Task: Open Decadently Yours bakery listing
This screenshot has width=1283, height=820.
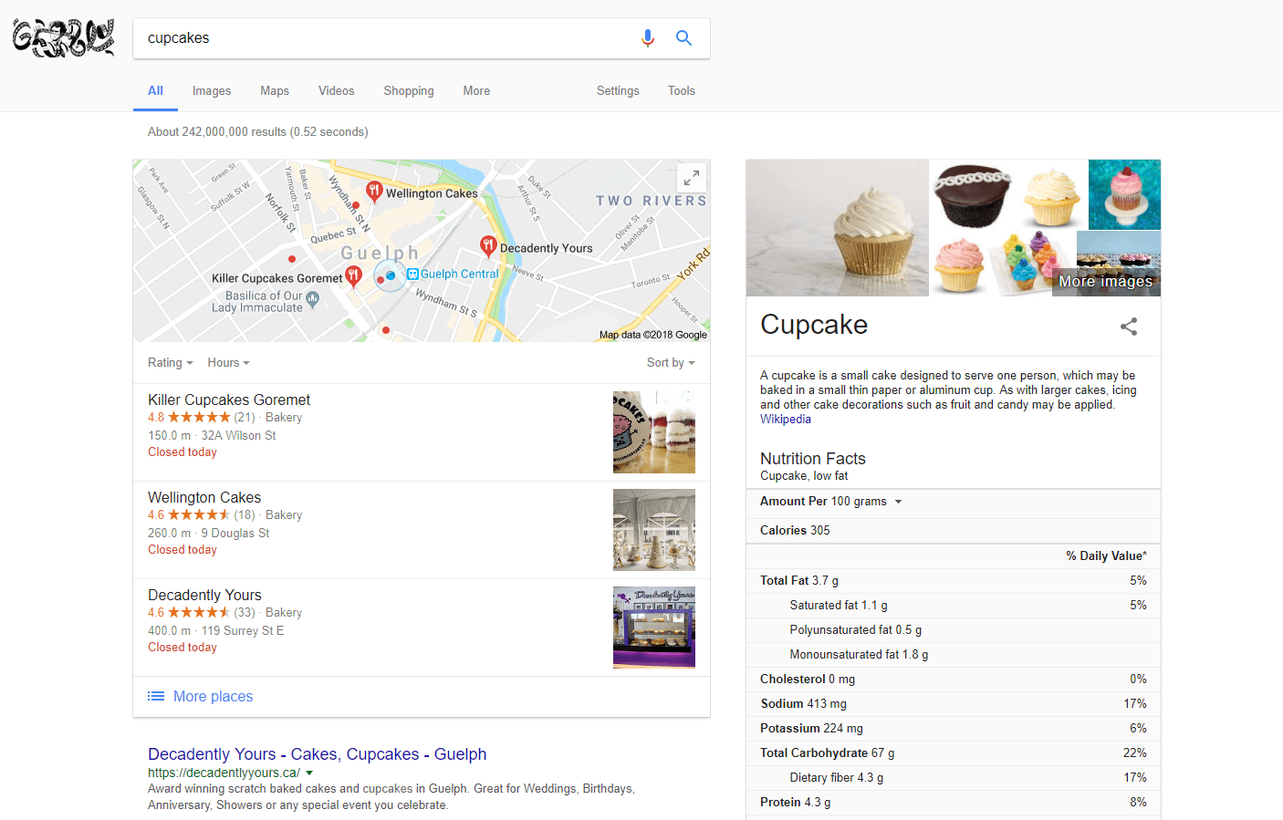Action: click(204, 595)
